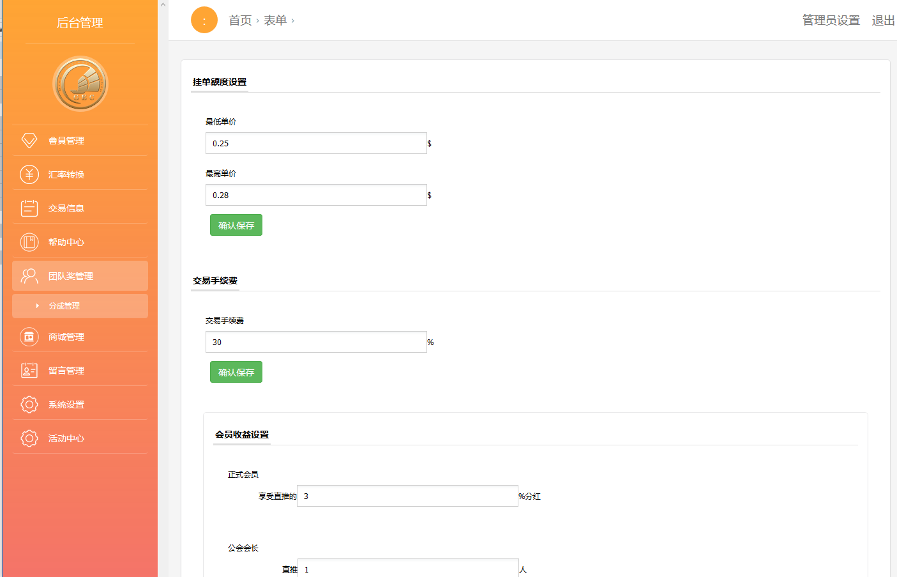This screenshot has height=577, width=897.
Task: Click the 活动中心 gear icon
Action: [29, 438]
